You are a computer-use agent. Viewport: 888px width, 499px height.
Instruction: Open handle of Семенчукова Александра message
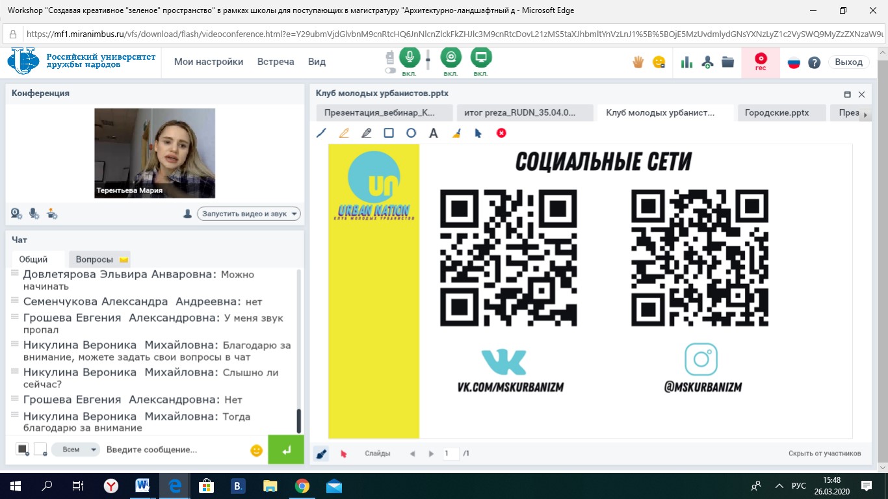pyautogui.click(x=14, y=301)
